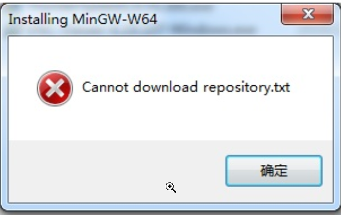Close the Installing MinGW-W64 dialog
Screen dimensions: 341x215
click(x=307, y=14)
